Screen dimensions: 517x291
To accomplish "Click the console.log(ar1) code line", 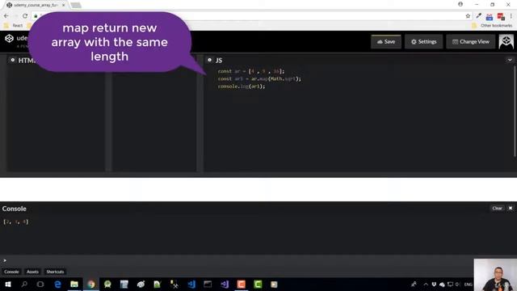I will tap(242, 86).
